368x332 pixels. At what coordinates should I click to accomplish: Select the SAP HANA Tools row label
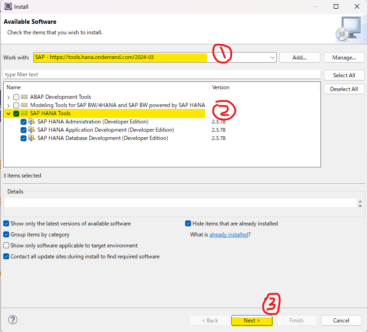(x=50, y=113)
